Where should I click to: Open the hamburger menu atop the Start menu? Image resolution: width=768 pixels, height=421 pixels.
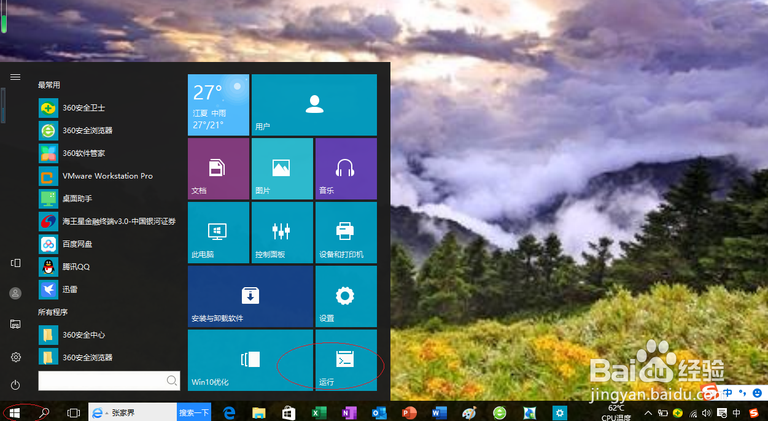coord(15,77)
